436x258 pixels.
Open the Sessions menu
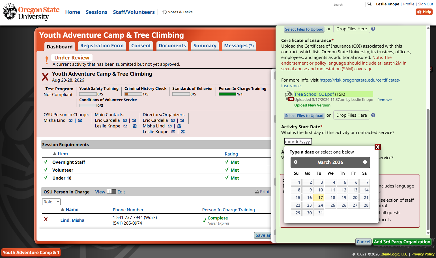(96, 12)
